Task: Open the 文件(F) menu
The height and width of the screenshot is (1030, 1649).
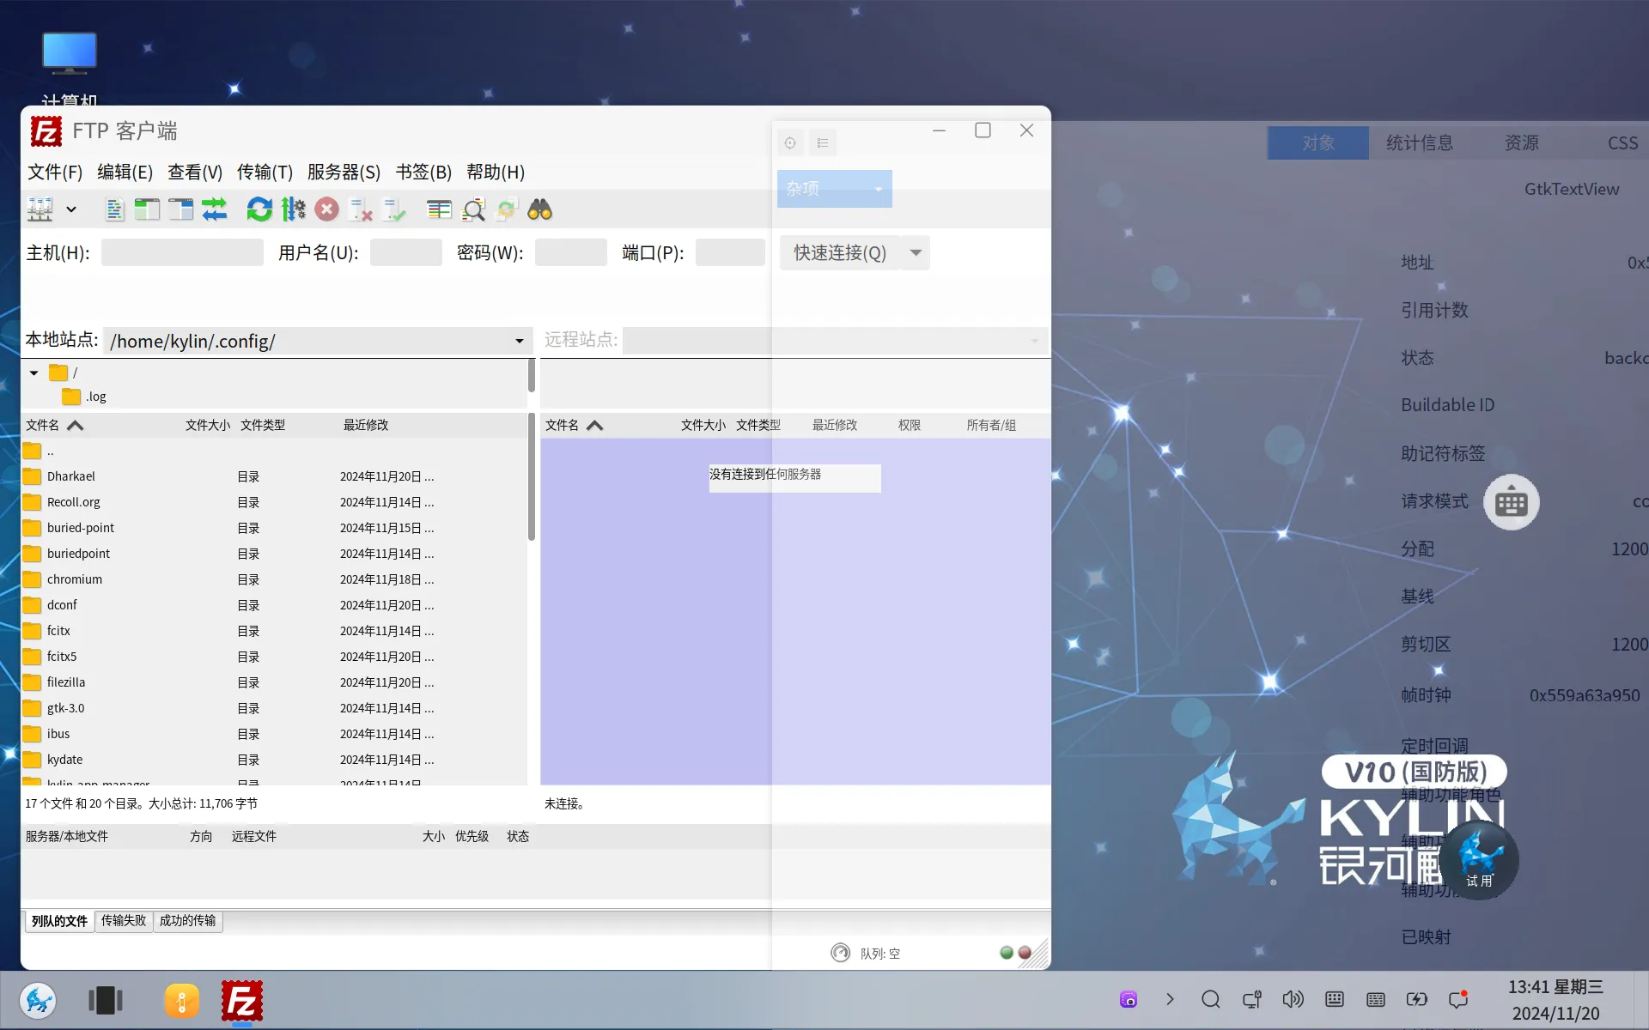Action: [55, 172]
